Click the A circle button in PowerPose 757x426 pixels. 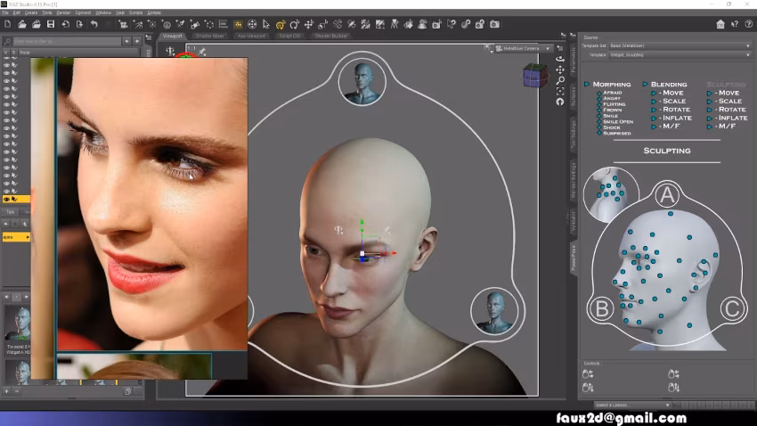pyautogui.click(x=667, y=195)
